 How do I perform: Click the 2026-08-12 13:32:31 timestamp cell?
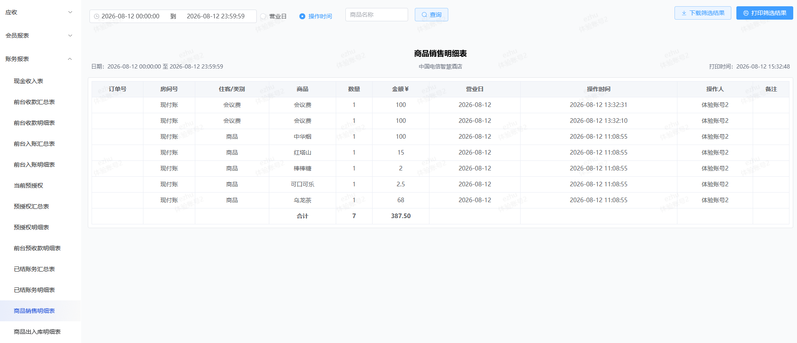click(x=598, y=105)
